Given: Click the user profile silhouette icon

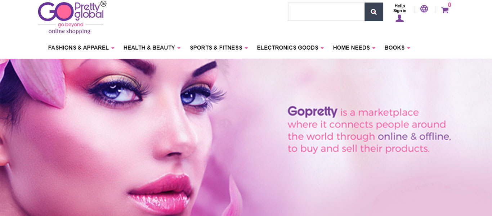Looking at the screenshot, I should click(400, 18).
